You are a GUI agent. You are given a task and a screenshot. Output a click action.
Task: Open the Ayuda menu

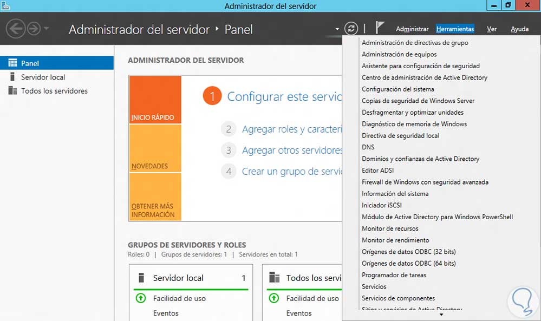tap(519, 29)
